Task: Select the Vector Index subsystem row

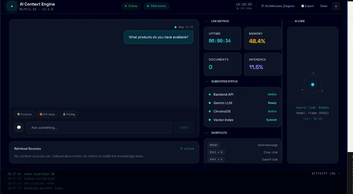Action: 242,120
